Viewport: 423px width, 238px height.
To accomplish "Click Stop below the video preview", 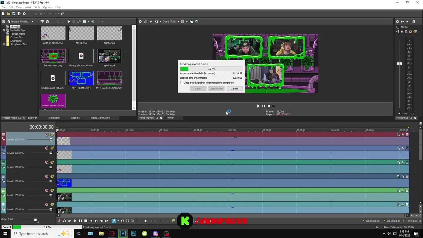I will pos(269,106).
